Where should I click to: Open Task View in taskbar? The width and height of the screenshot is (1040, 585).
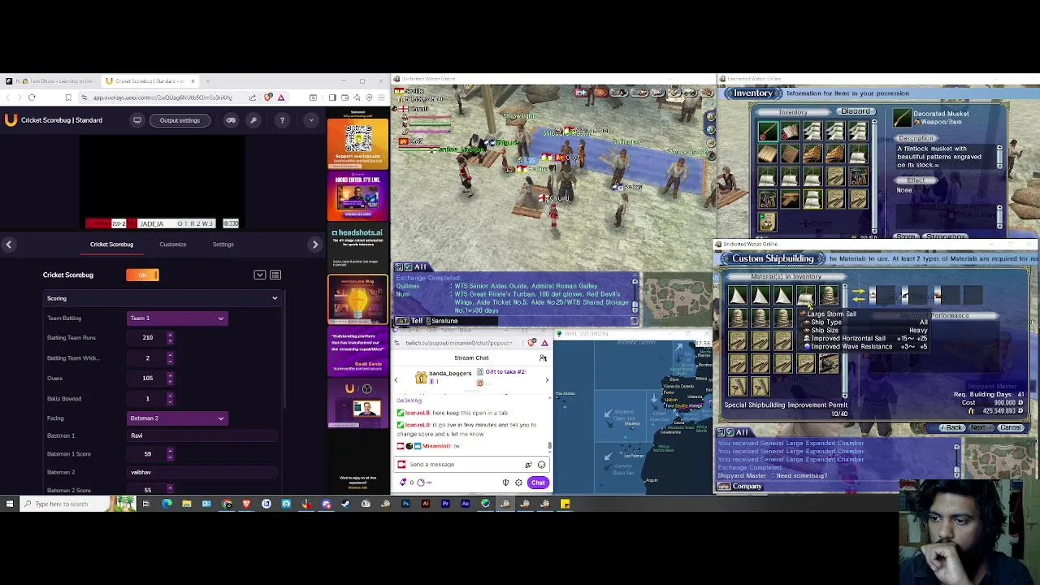146,504
